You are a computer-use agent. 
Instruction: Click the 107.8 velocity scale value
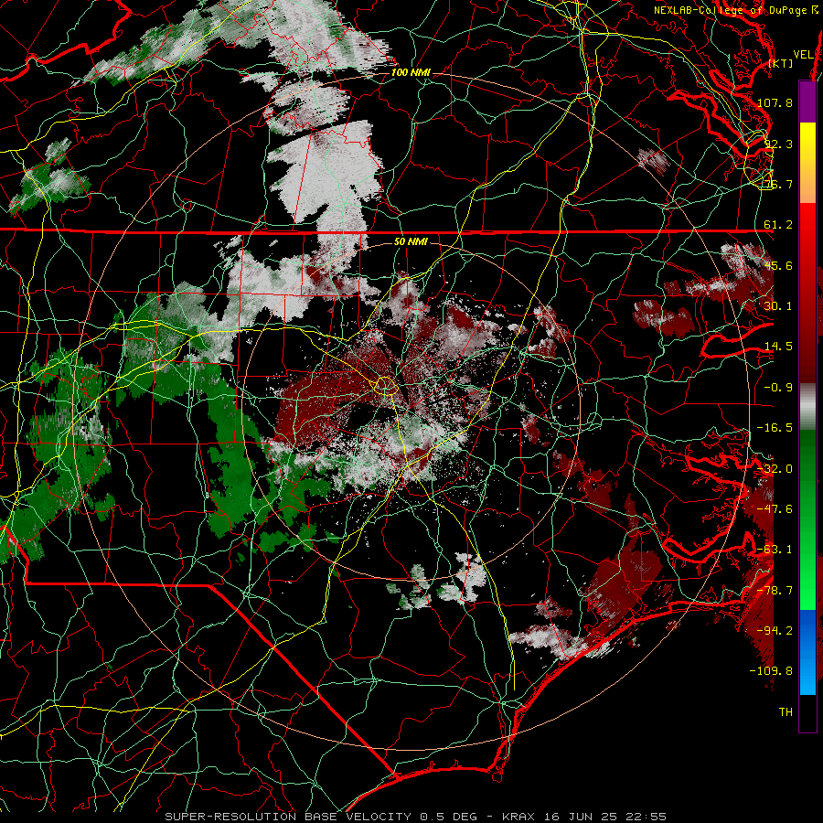click(x=775, y=102)
